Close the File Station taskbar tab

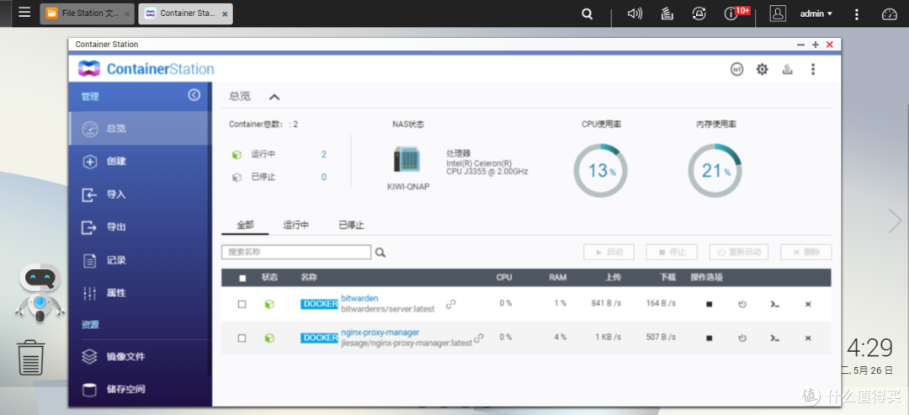pyautogui.click(x=127, y=14)
